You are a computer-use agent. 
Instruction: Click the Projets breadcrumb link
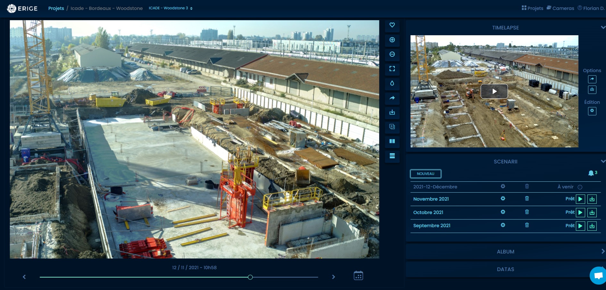tap(56, 8)
